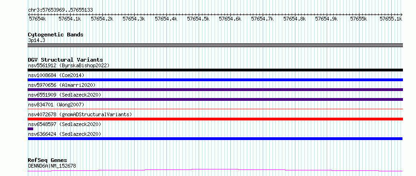Select the purple nsv6551909 variant bar
This screenshot has height=176, width=416.
[215, 99]
